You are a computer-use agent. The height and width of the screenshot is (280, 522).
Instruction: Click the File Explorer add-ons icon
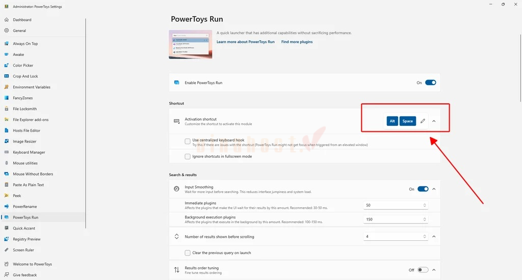[x=6, y=120]
